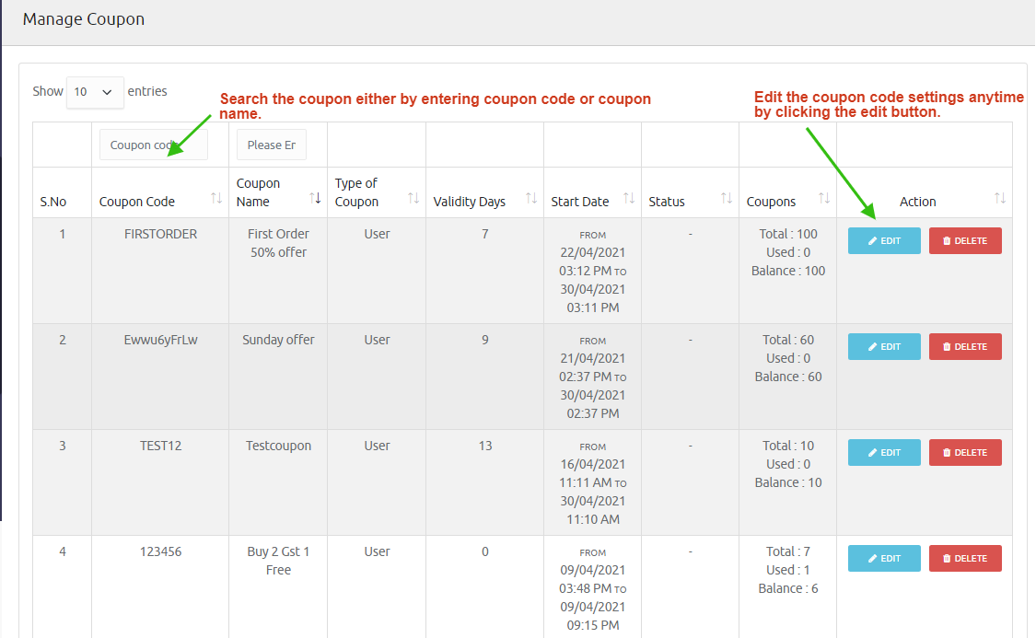Screen dimensions: 1036x638
Task: Open the Show entries dropdown
Action: (95, 92)
